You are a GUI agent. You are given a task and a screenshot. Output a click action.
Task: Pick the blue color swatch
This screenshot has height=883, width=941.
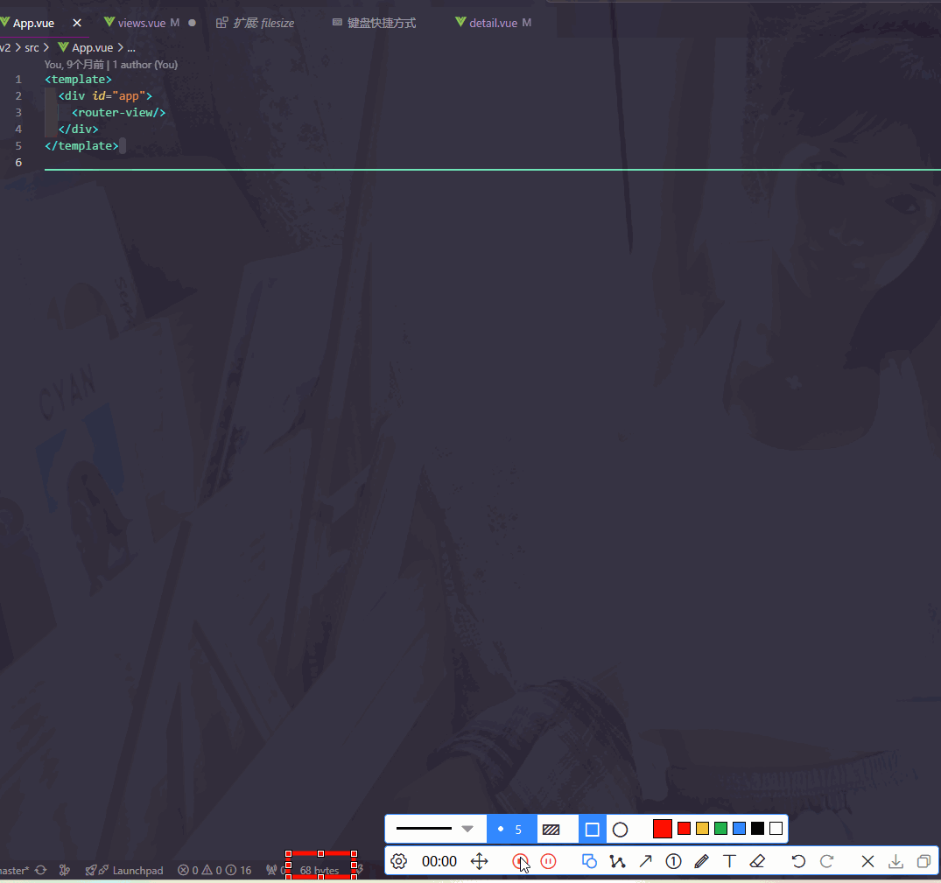[740, 829]
